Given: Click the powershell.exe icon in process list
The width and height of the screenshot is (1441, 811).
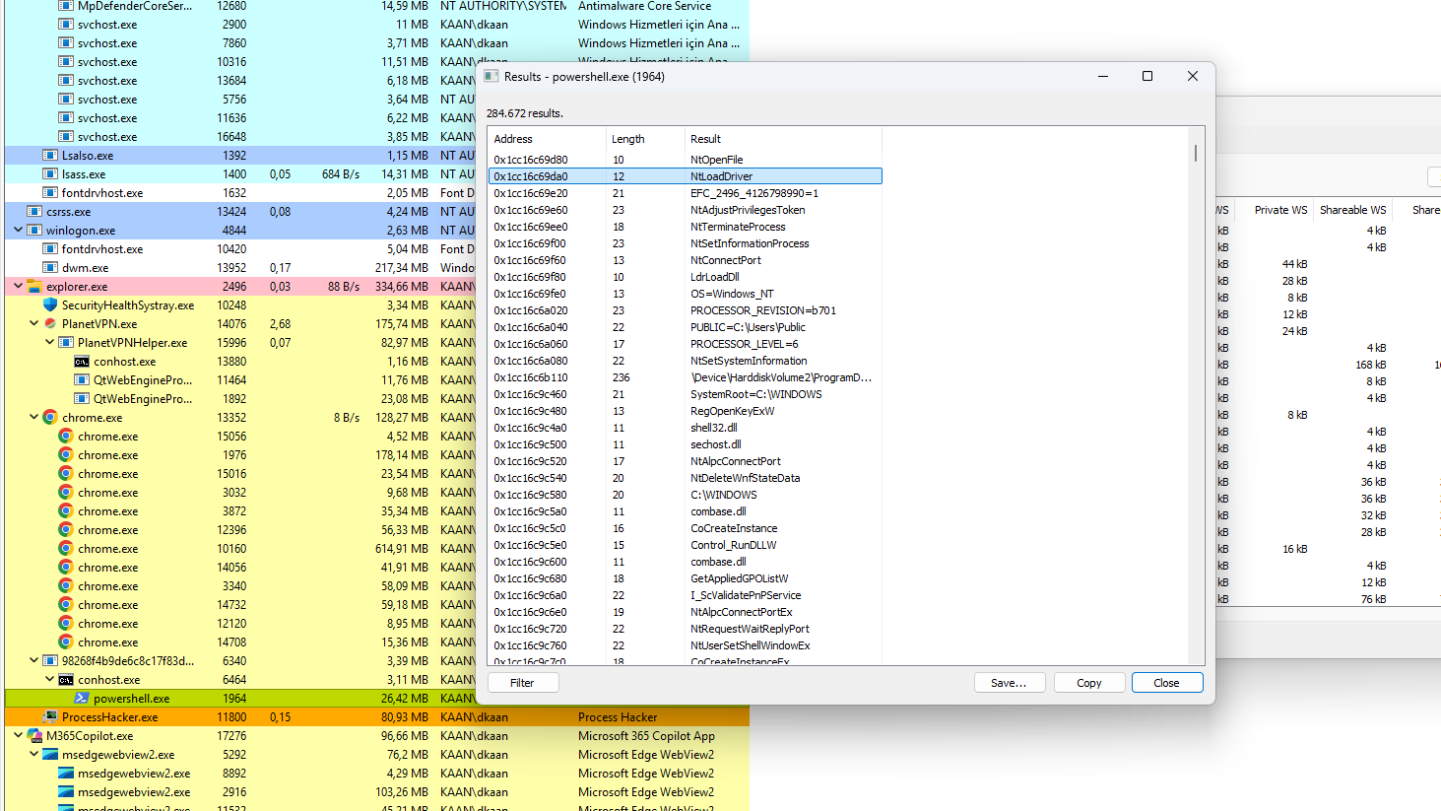Looking at the screenshot, I should click(82, 699).
